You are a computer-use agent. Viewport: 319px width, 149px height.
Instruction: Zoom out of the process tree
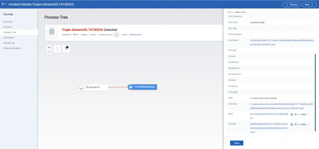pos(49,52)
